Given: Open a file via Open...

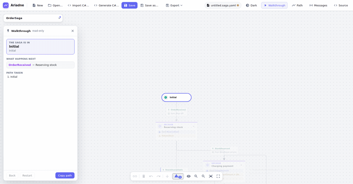Looking at the screenshot, I should 55,5.
